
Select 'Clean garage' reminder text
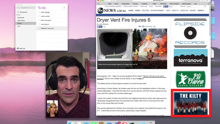coord(45,12)
